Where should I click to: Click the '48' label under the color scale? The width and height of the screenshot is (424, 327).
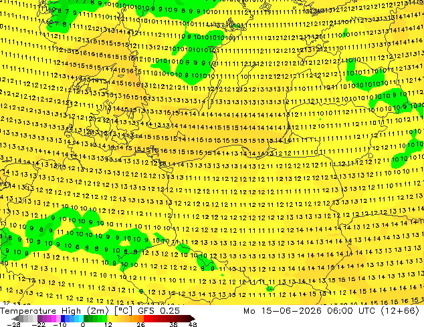[x=193, y=324]
